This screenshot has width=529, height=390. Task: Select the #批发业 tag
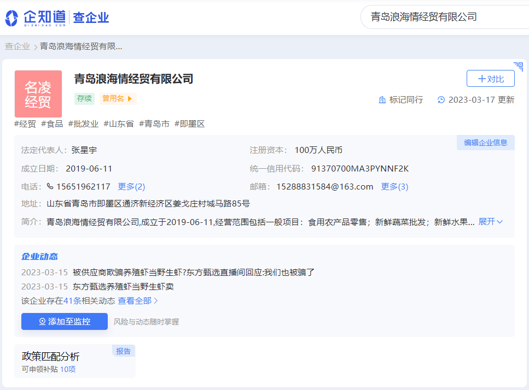coord(83,124)
